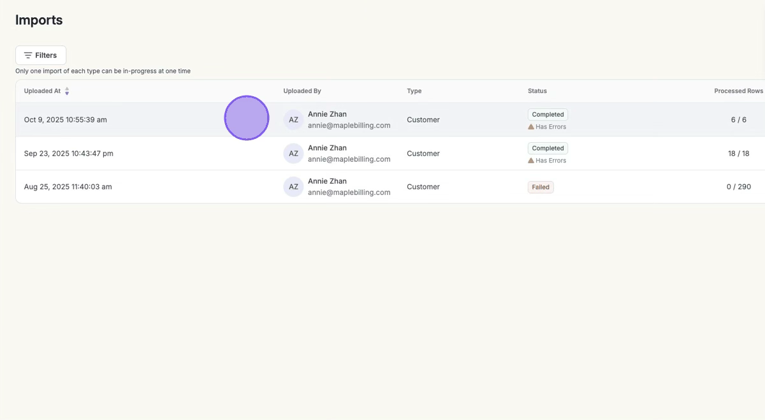Viewport: 765px width, 420px height.
Task: Click the sort arrows beside Uploaded At
Action: (x=67, y=91)
